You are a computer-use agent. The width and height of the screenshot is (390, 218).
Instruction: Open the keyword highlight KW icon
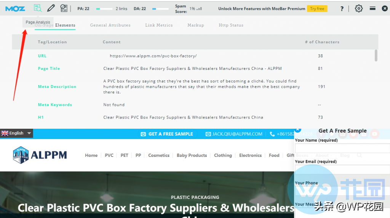click(x=64, y=8)
